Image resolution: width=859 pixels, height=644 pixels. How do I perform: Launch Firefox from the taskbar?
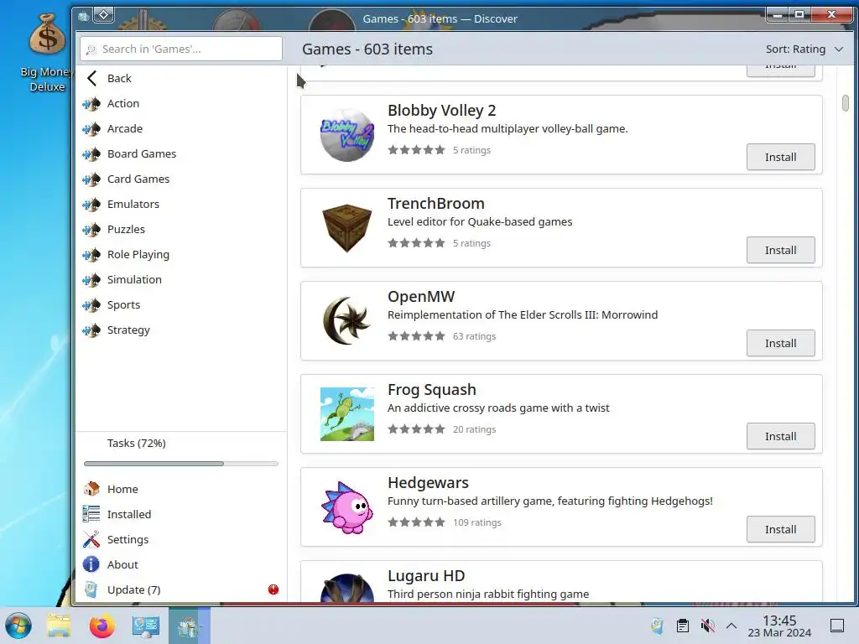pyautogui.click(x=102, y=626)
